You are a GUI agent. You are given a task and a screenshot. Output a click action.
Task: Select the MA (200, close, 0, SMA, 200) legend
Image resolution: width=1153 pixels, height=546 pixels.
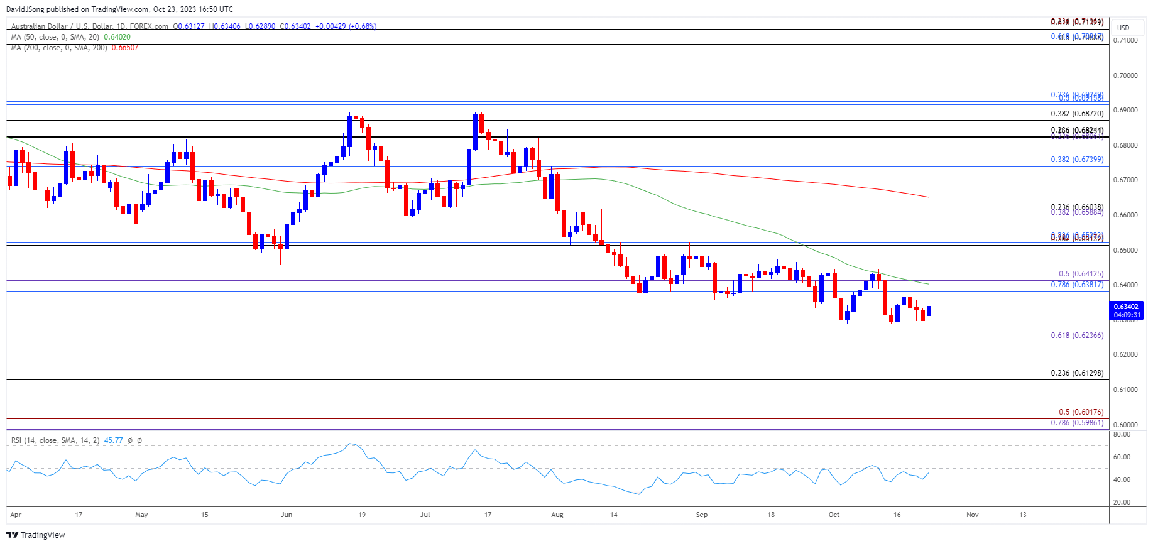59,48
